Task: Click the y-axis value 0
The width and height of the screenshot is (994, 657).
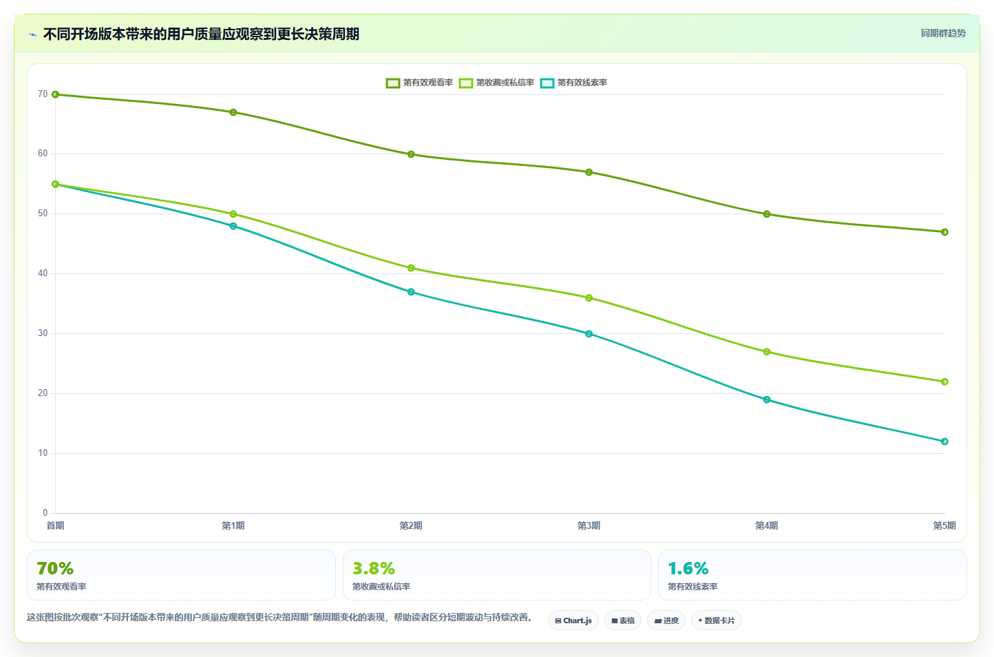Action: tap(45, 513)
